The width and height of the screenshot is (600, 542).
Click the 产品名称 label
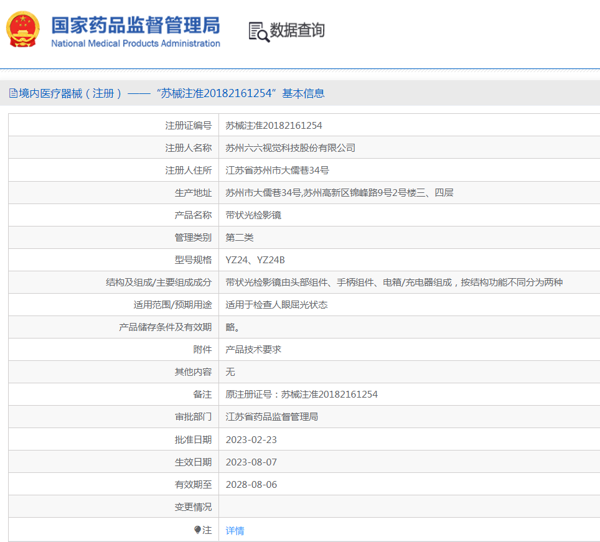tap(193, 215)
